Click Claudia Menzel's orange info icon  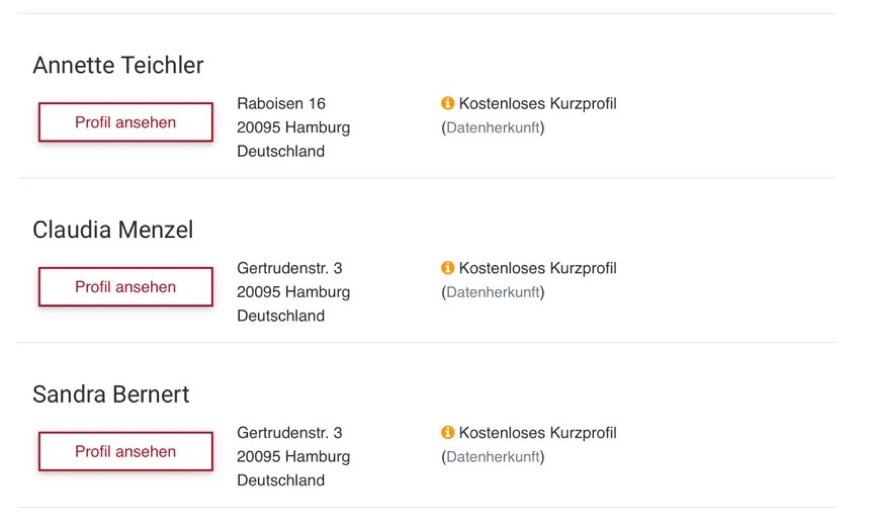click(x=448, y=267)
